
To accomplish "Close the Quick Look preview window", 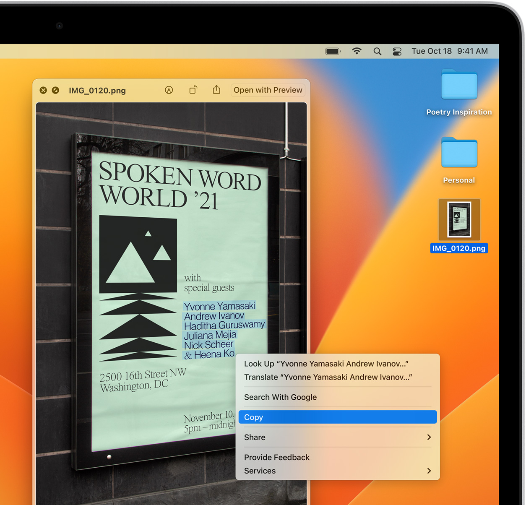I will click(43, 90).
